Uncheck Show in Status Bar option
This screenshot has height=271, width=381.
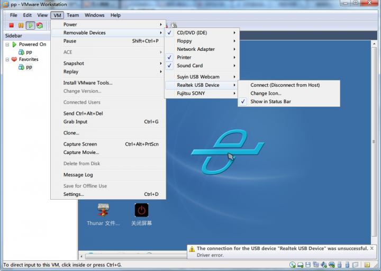coord(243,102)
